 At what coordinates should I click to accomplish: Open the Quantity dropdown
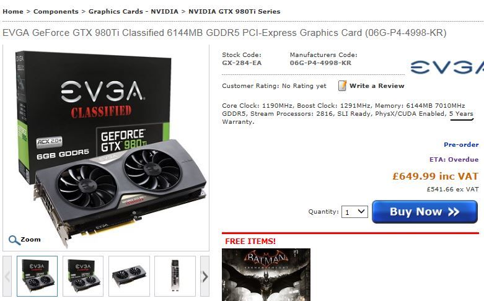pos(354,212)
